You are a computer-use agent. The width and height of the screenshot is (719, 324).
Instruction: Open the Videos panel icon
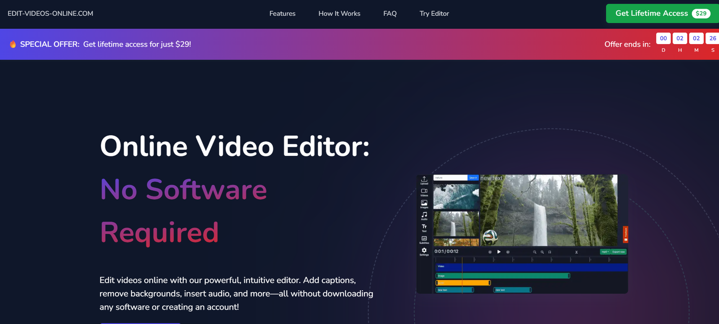(x=424, y=192)
